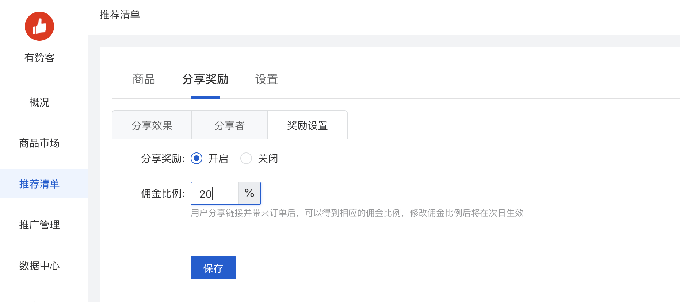Open the 设置 tab
The height and width of the screenshot is (302, 680).
[267, 79]
